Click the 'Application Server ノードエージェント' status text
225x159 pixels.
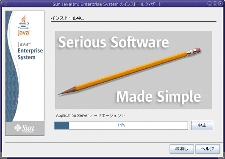90,115
